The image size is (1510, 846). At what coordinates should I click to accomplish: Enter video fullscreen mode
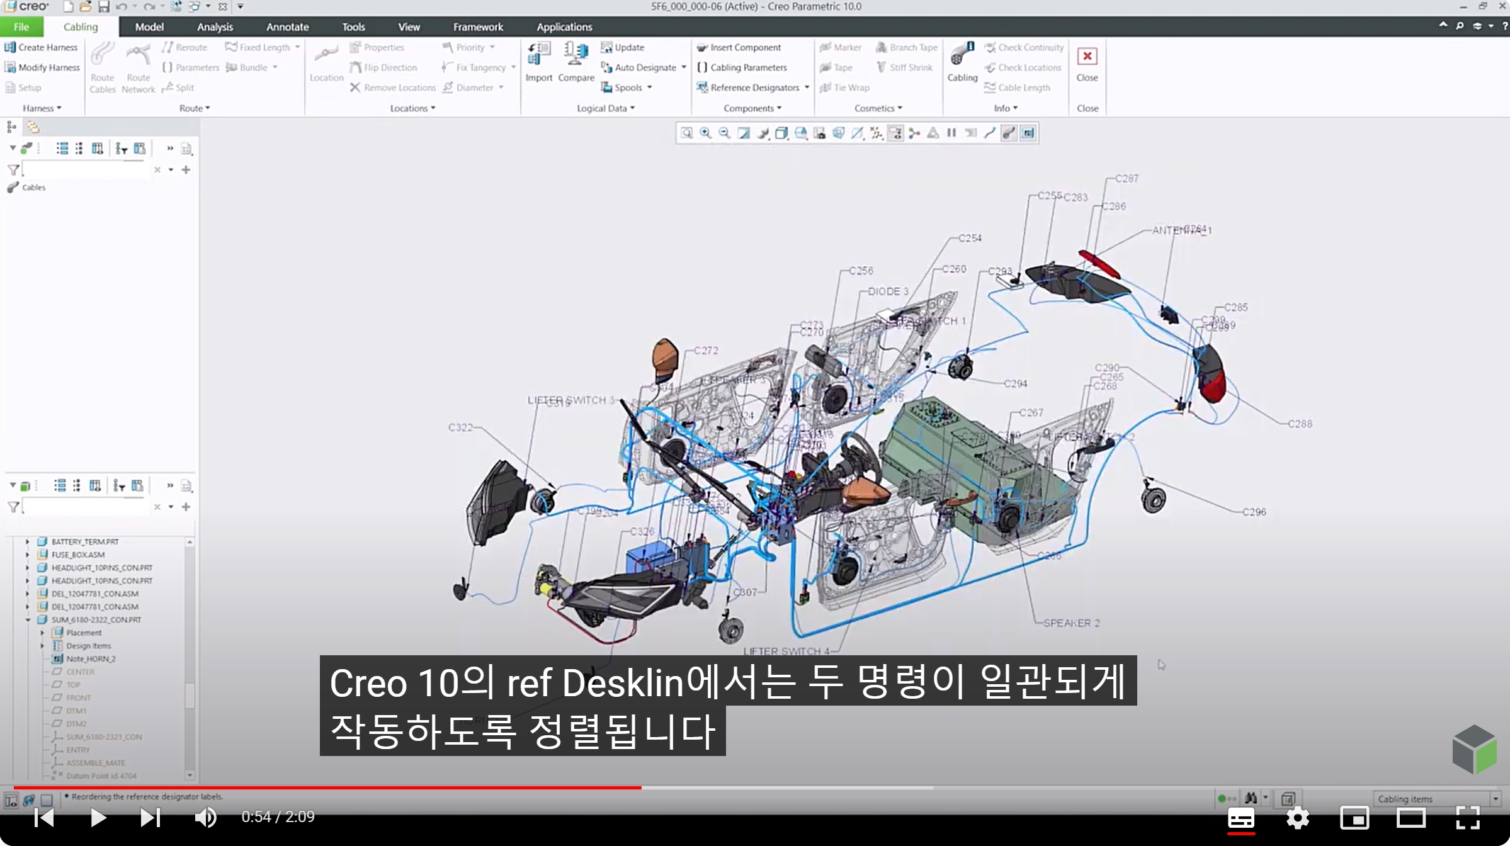coord(1468,818)
